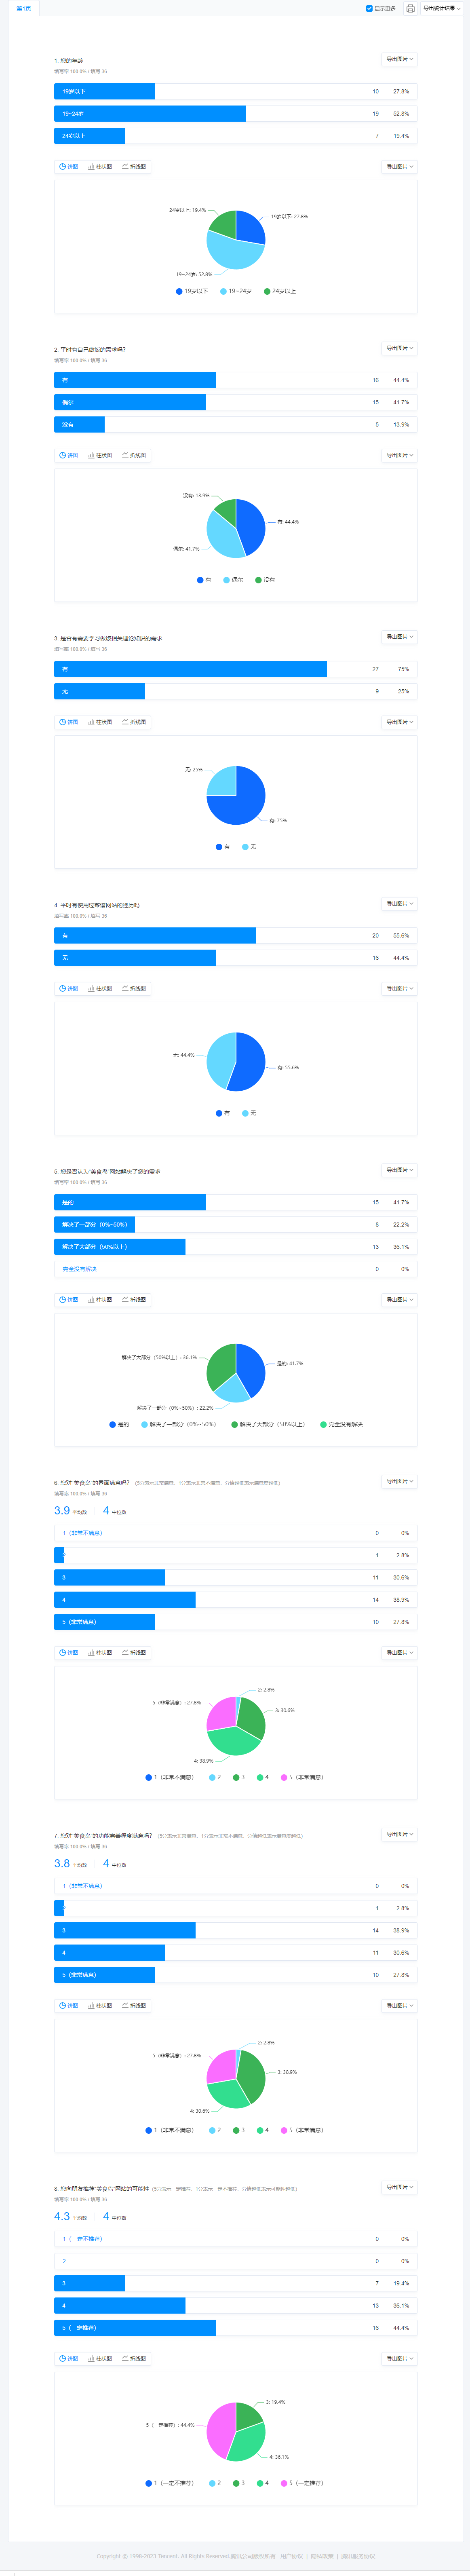The height and width of the screenshot is (2576, 470).
Task: Click the 完全没有解决 row in question 5
Action: 235,1269
